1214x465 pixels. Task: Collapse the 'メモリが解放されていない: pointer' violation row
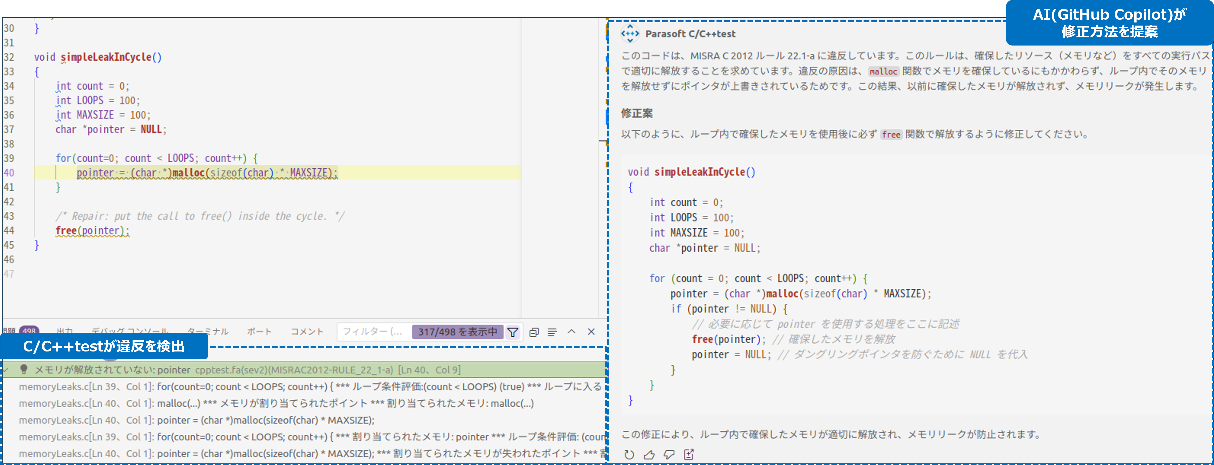pos(6,370)
